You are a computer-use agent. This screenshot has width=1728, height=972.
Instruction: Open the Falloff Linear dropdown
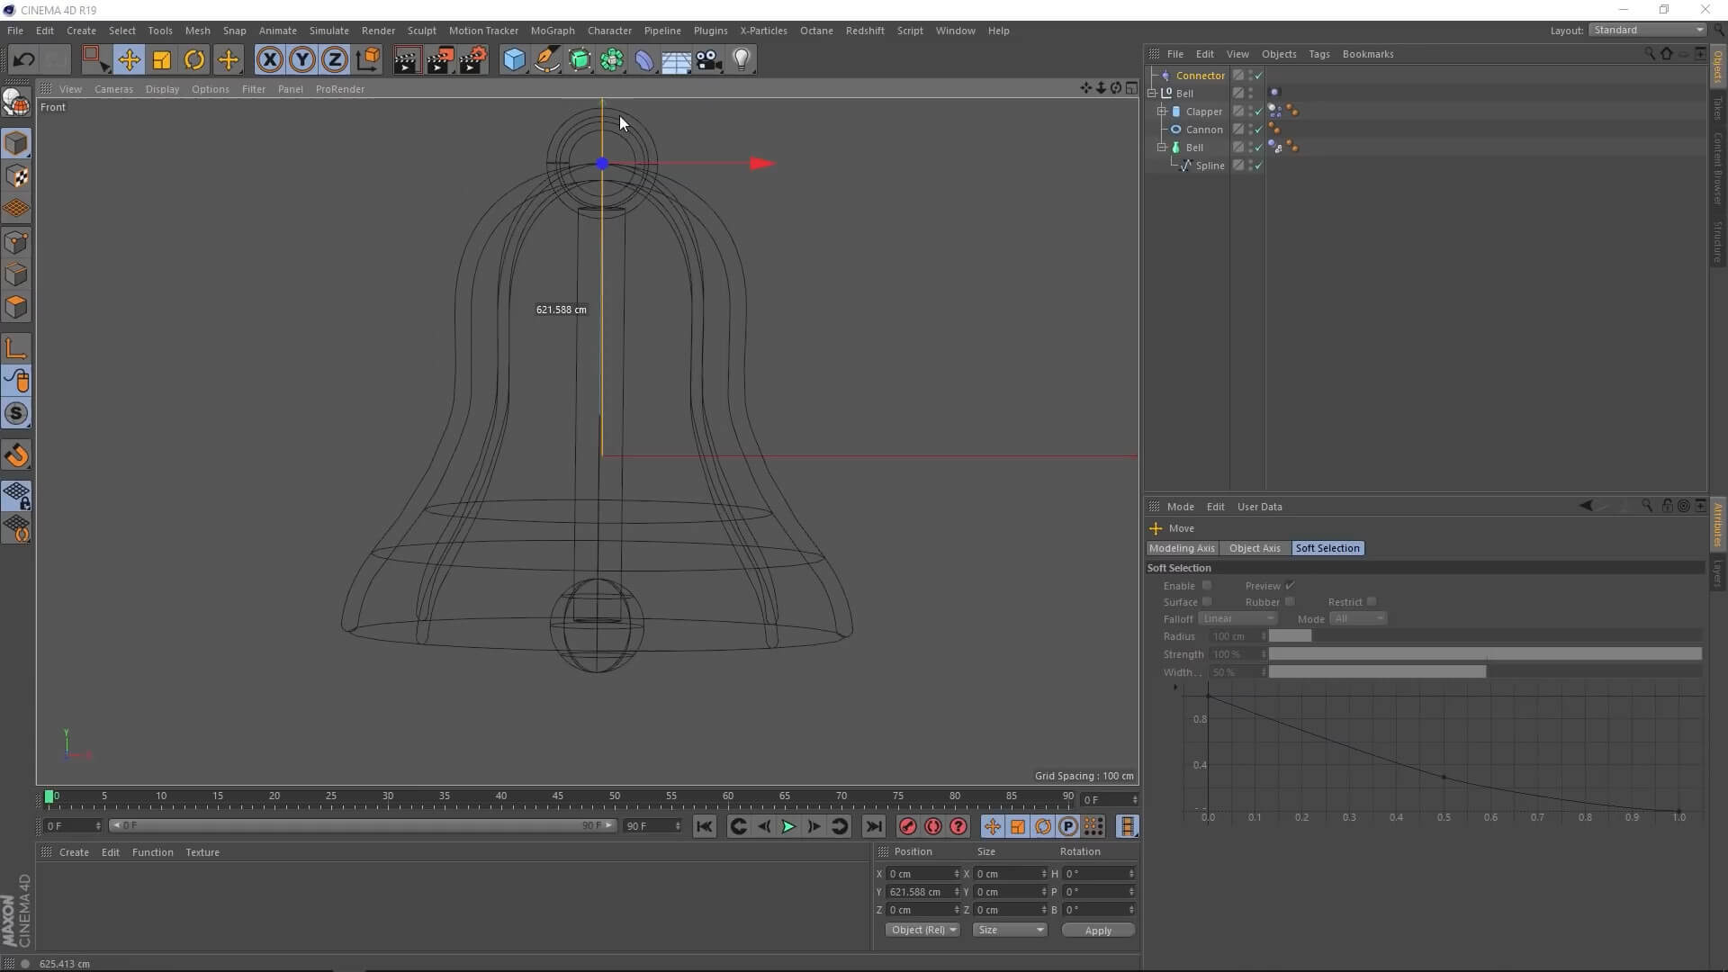[x=1237, y=619]
